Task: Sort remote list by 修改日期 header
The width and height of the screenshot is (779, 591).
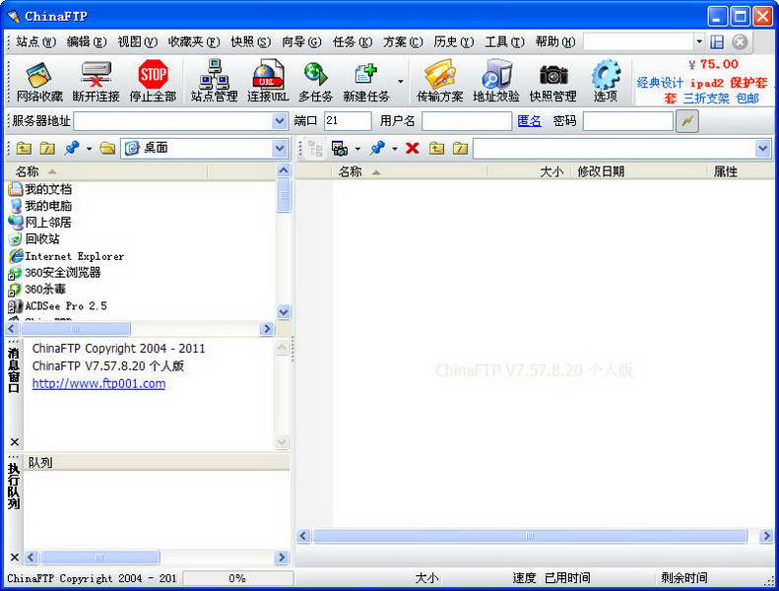Action: 639,172
